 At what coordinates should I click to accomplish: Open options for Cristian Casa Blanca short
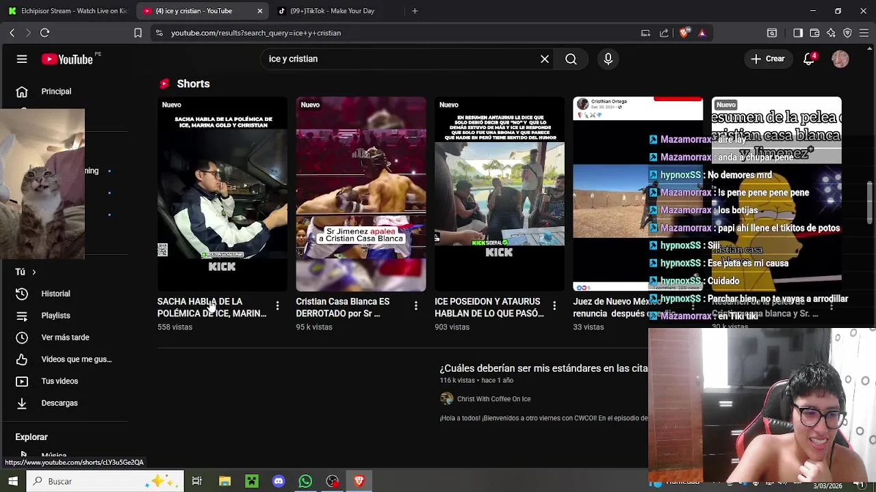coord(415,305)
